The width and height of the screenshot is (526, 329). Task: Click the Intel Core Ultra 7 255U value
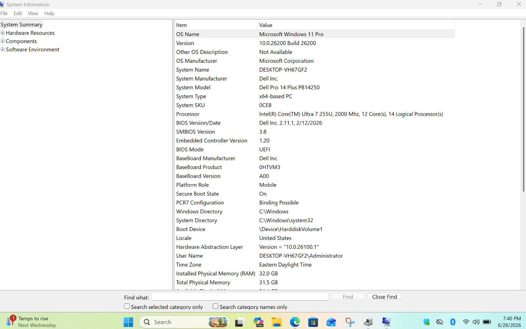[x=351, y=114]
